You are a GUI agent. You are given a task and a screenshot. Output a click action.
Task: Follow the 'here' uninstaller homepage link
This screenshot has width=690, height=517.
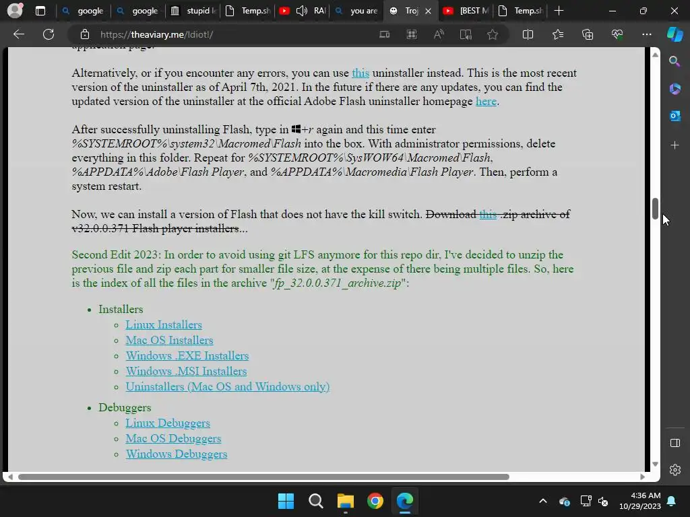point(486,101)
